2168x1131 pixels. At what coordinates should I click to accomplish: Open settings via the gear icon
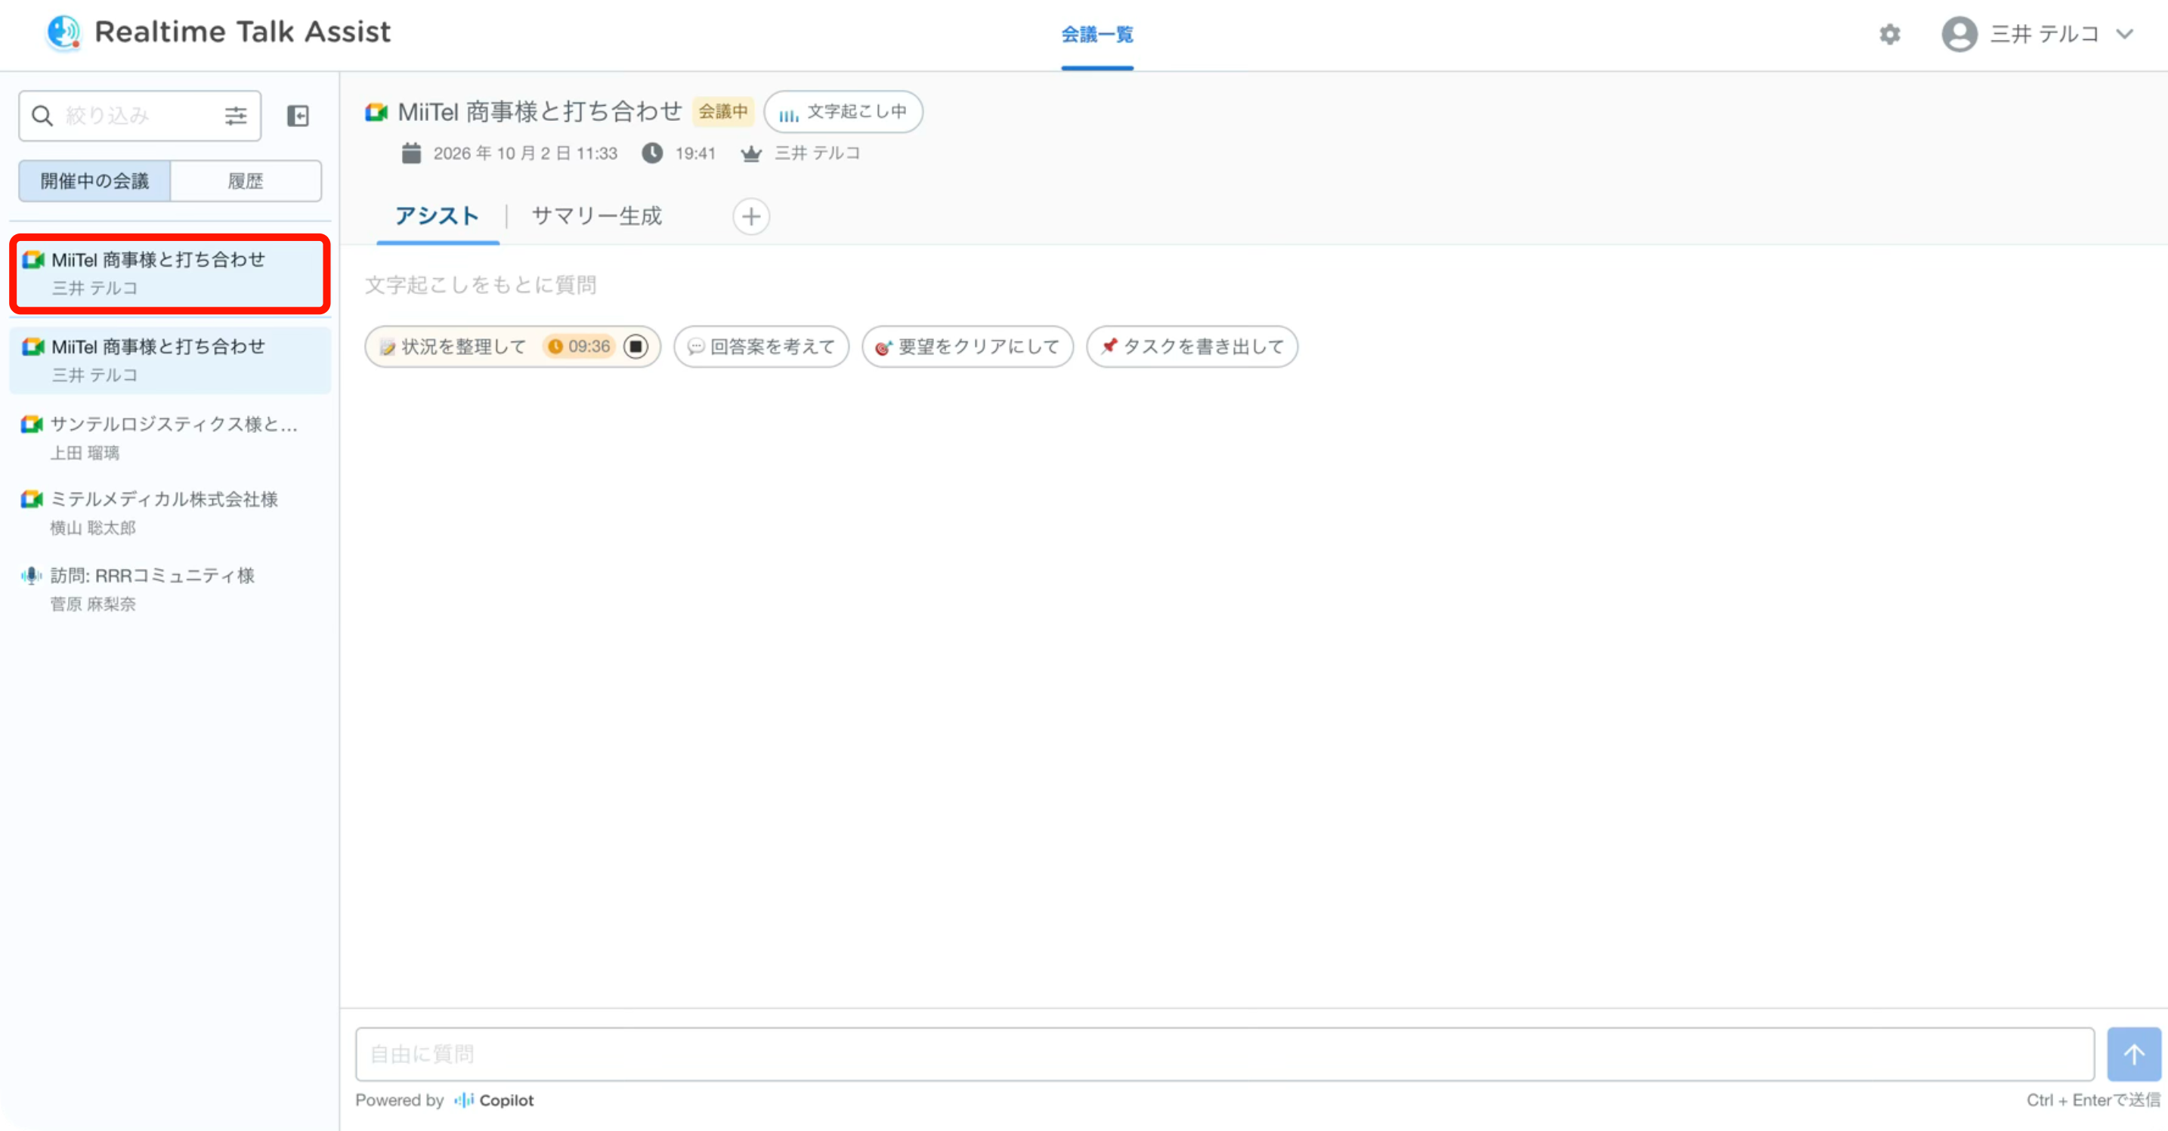point(1890,35)
